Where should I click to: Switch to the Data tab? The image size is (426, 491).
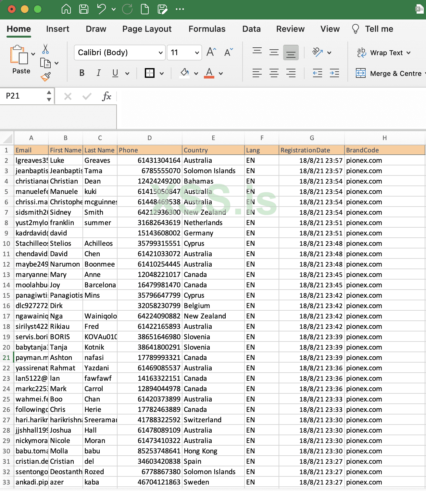click(x=251, y=29)
